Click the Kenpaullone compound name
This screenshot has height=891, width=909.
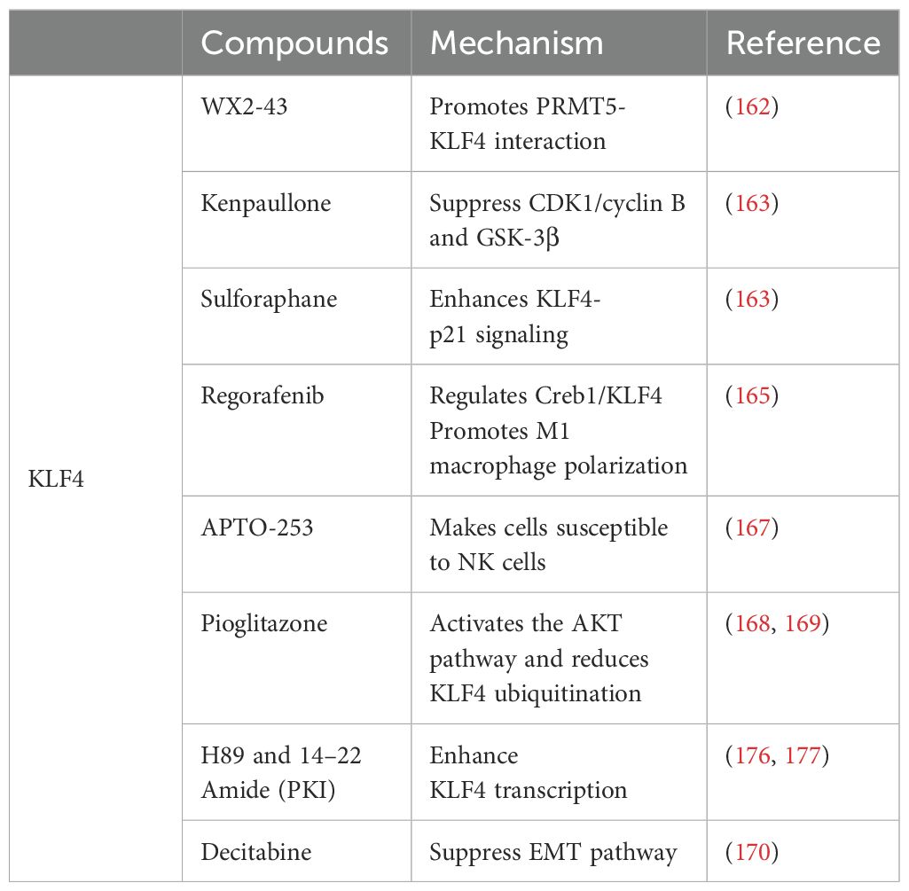pyautogui.click(x=265, y=203)
